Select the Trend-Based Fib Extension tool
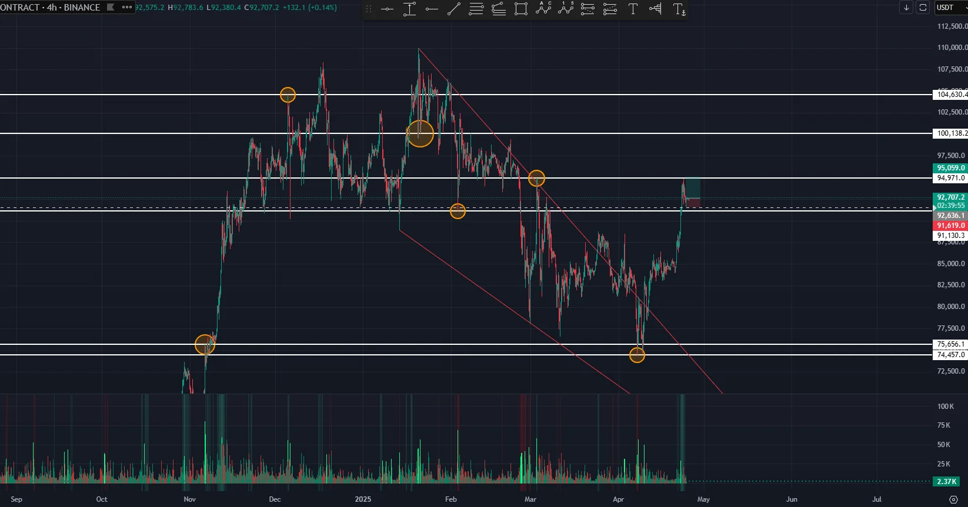The width and height of the screenshot is (968, 507). click(x=499, y=9)
